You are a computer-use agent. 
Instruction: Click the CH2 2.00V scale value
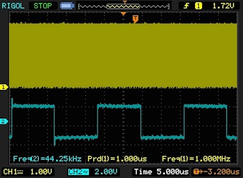(x=106, y=172)
